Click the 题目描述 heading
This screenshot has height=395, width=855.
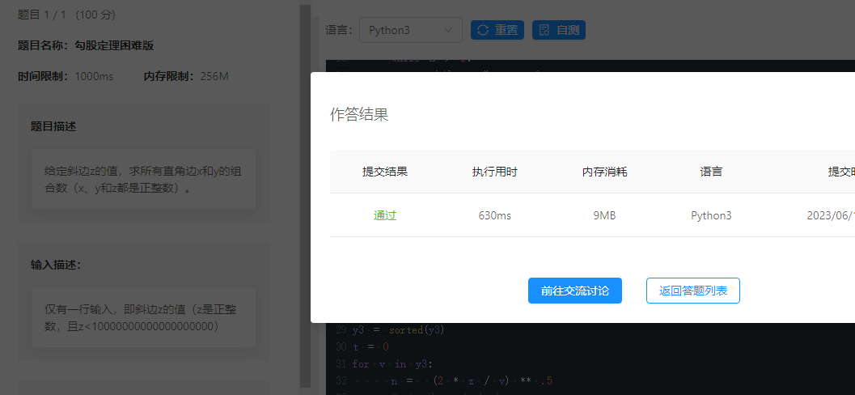click(x=53, y=126)
